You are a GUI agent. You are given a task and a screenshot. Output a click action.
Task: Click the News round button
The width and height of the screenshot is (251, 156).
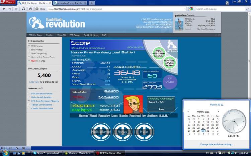[122, 132]
